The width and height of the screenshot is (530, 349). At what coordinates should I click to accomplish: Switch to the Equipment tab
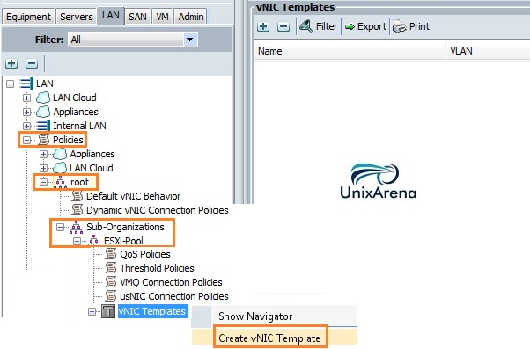click(28, 17)
